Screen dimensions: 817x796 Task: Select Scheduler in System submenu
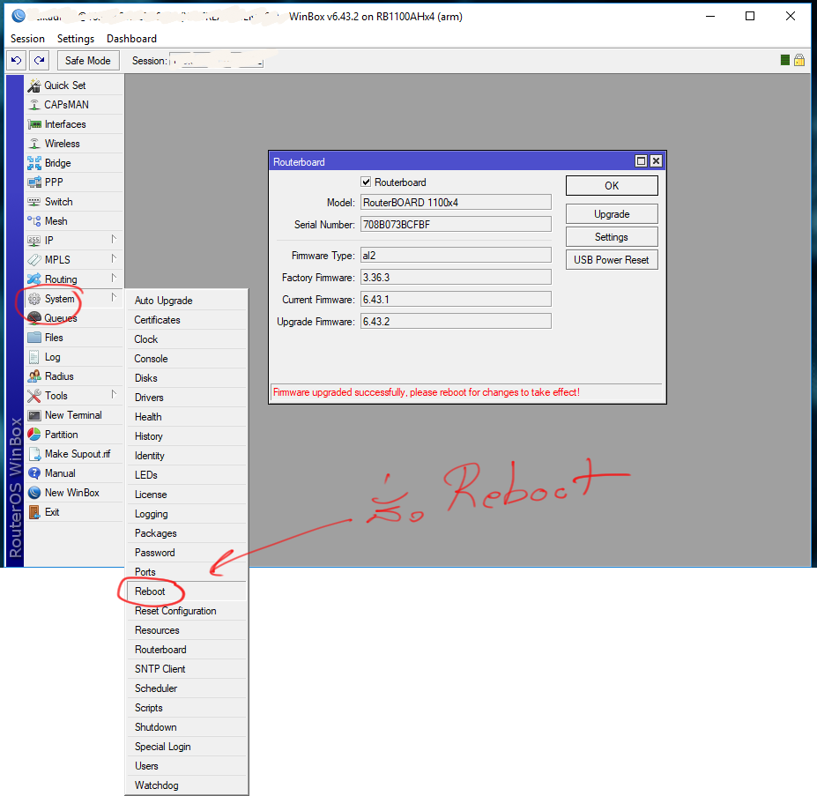pyautogui.click(x=187, y=688)
